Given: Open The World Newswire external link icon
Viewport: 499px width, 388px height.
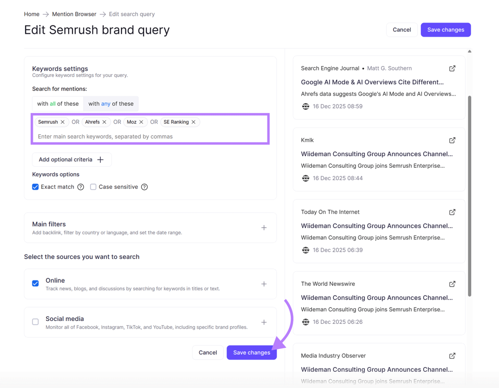Looking at the screenshot, I should click(452, 284).
